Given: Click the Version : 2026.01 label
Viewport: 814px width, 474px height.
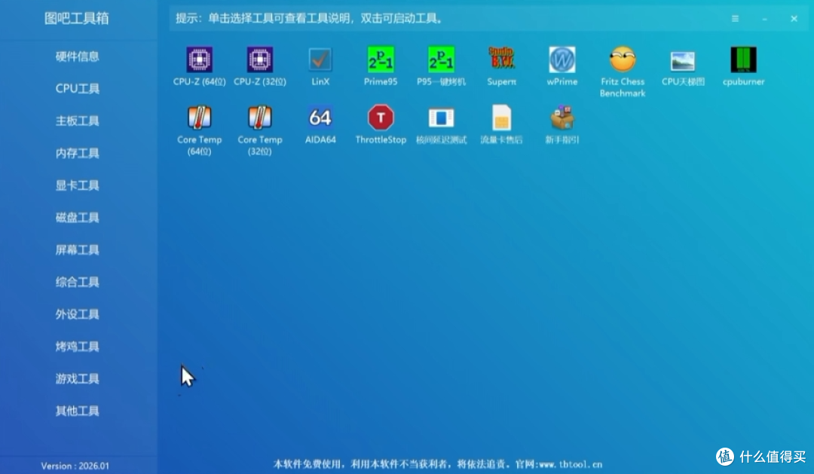Looking at the screenshot, I should (x=75, y=466).
